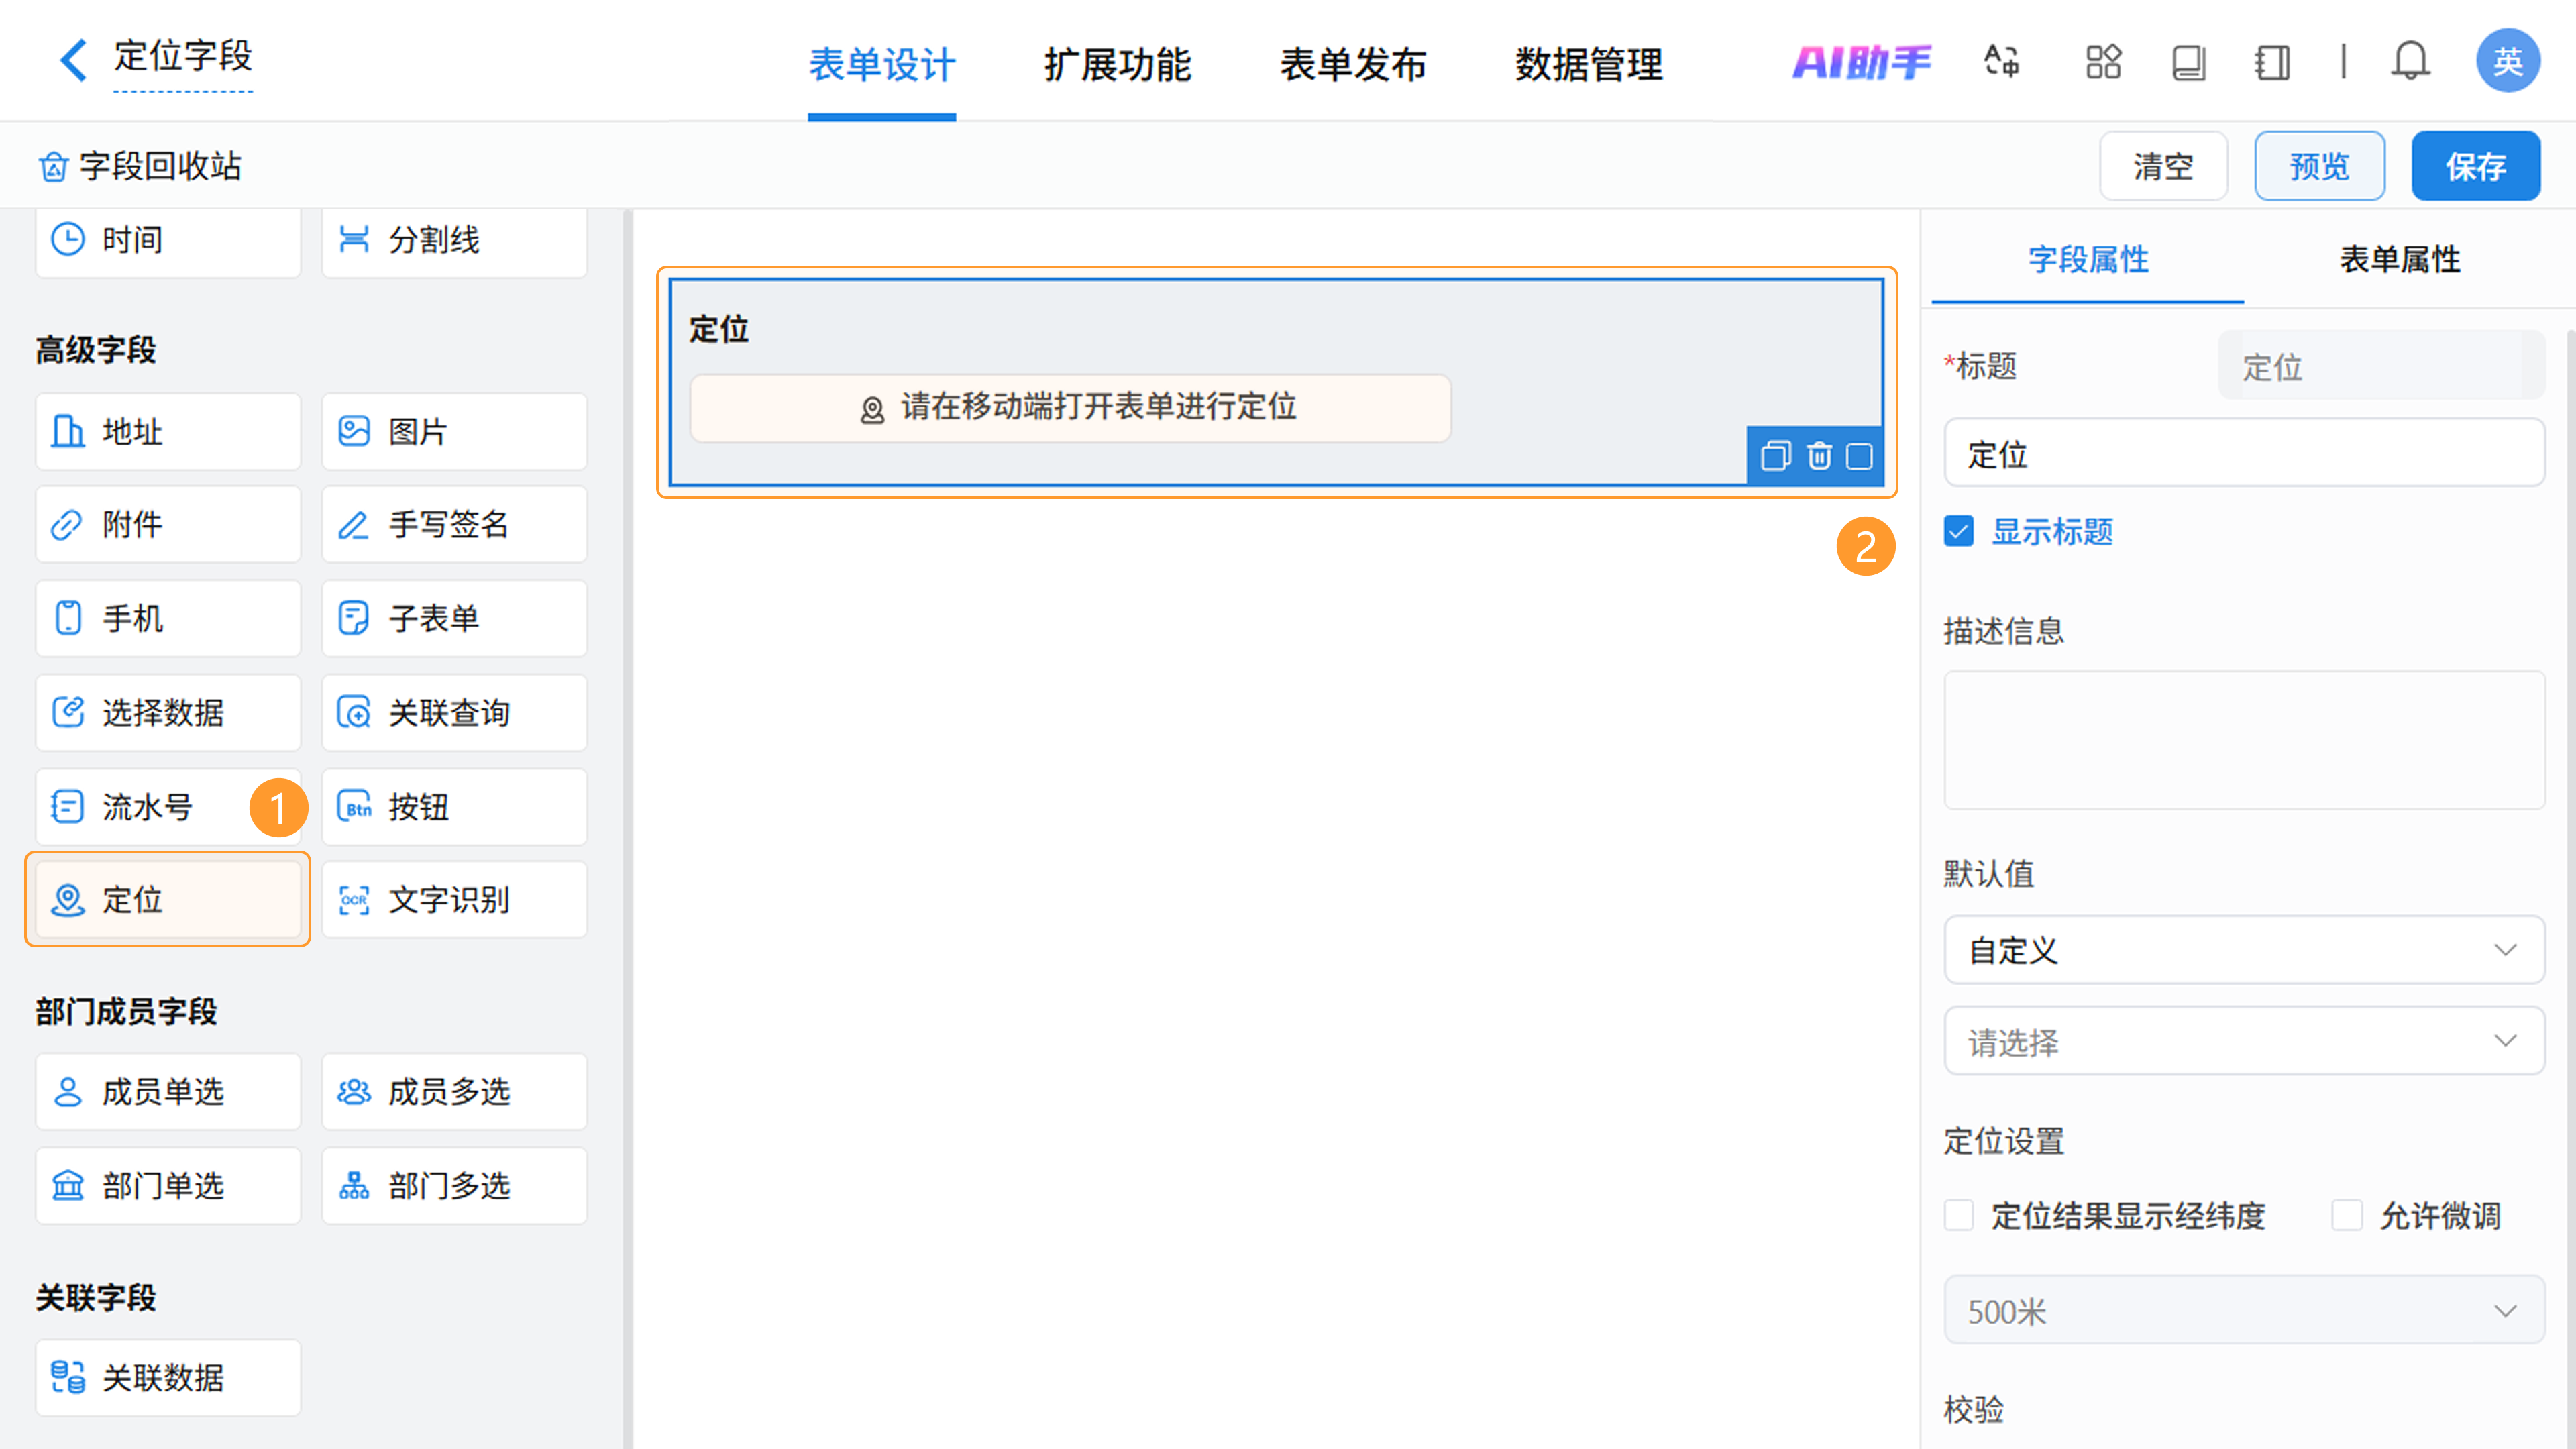This screenshot has width=2576, height=1449.
Task: Open the 500米 range dropdown
Action: click(2243, 1310)
